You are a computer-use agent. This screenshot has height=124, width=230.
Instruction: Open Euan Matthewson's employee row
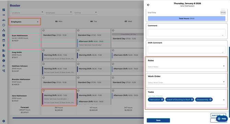tap(24, 38)
